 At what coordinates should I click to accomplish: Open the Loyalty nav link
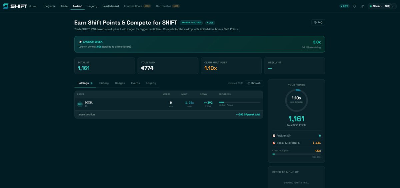pyautogui.click(x=92, y=6)
